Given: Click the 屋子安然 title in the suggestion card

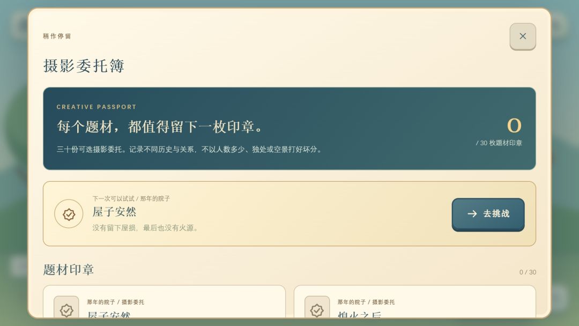Looking at the screenshot, I should [x=115, y=212].
